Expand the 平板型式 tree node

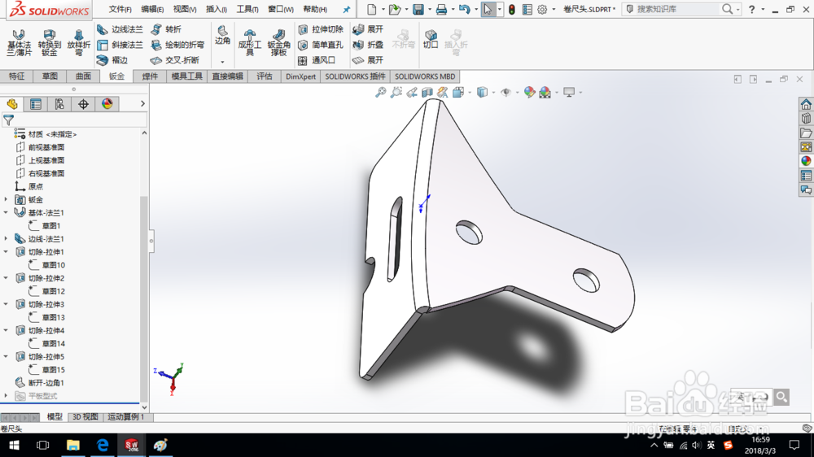click(6, 396)
